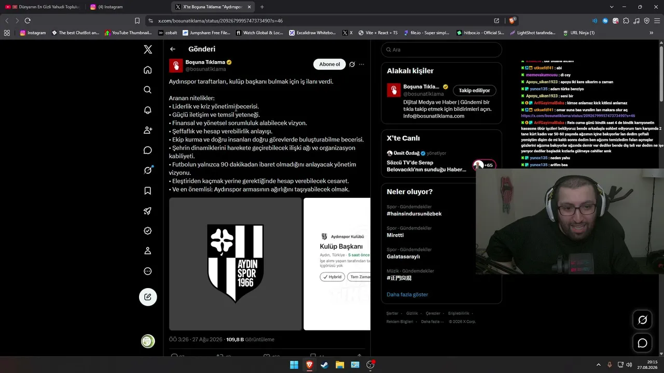The width and height of the screenshot is (664, 373).
Task: Open the Galatasaraylı trending topic
Action: pyautogui.click(x=404, y=256)
